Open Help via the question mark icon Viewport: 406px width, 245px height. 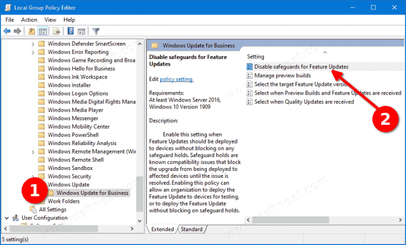[71, 31]
